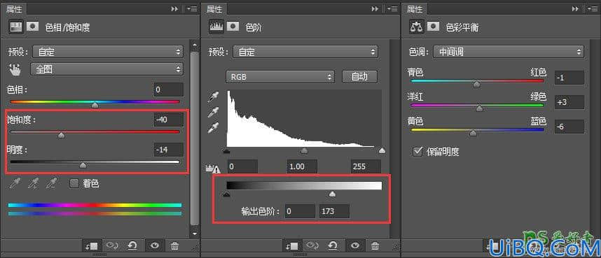Click the 明度 lightness slider handle
Screen dimensions: 601x258
83,165
